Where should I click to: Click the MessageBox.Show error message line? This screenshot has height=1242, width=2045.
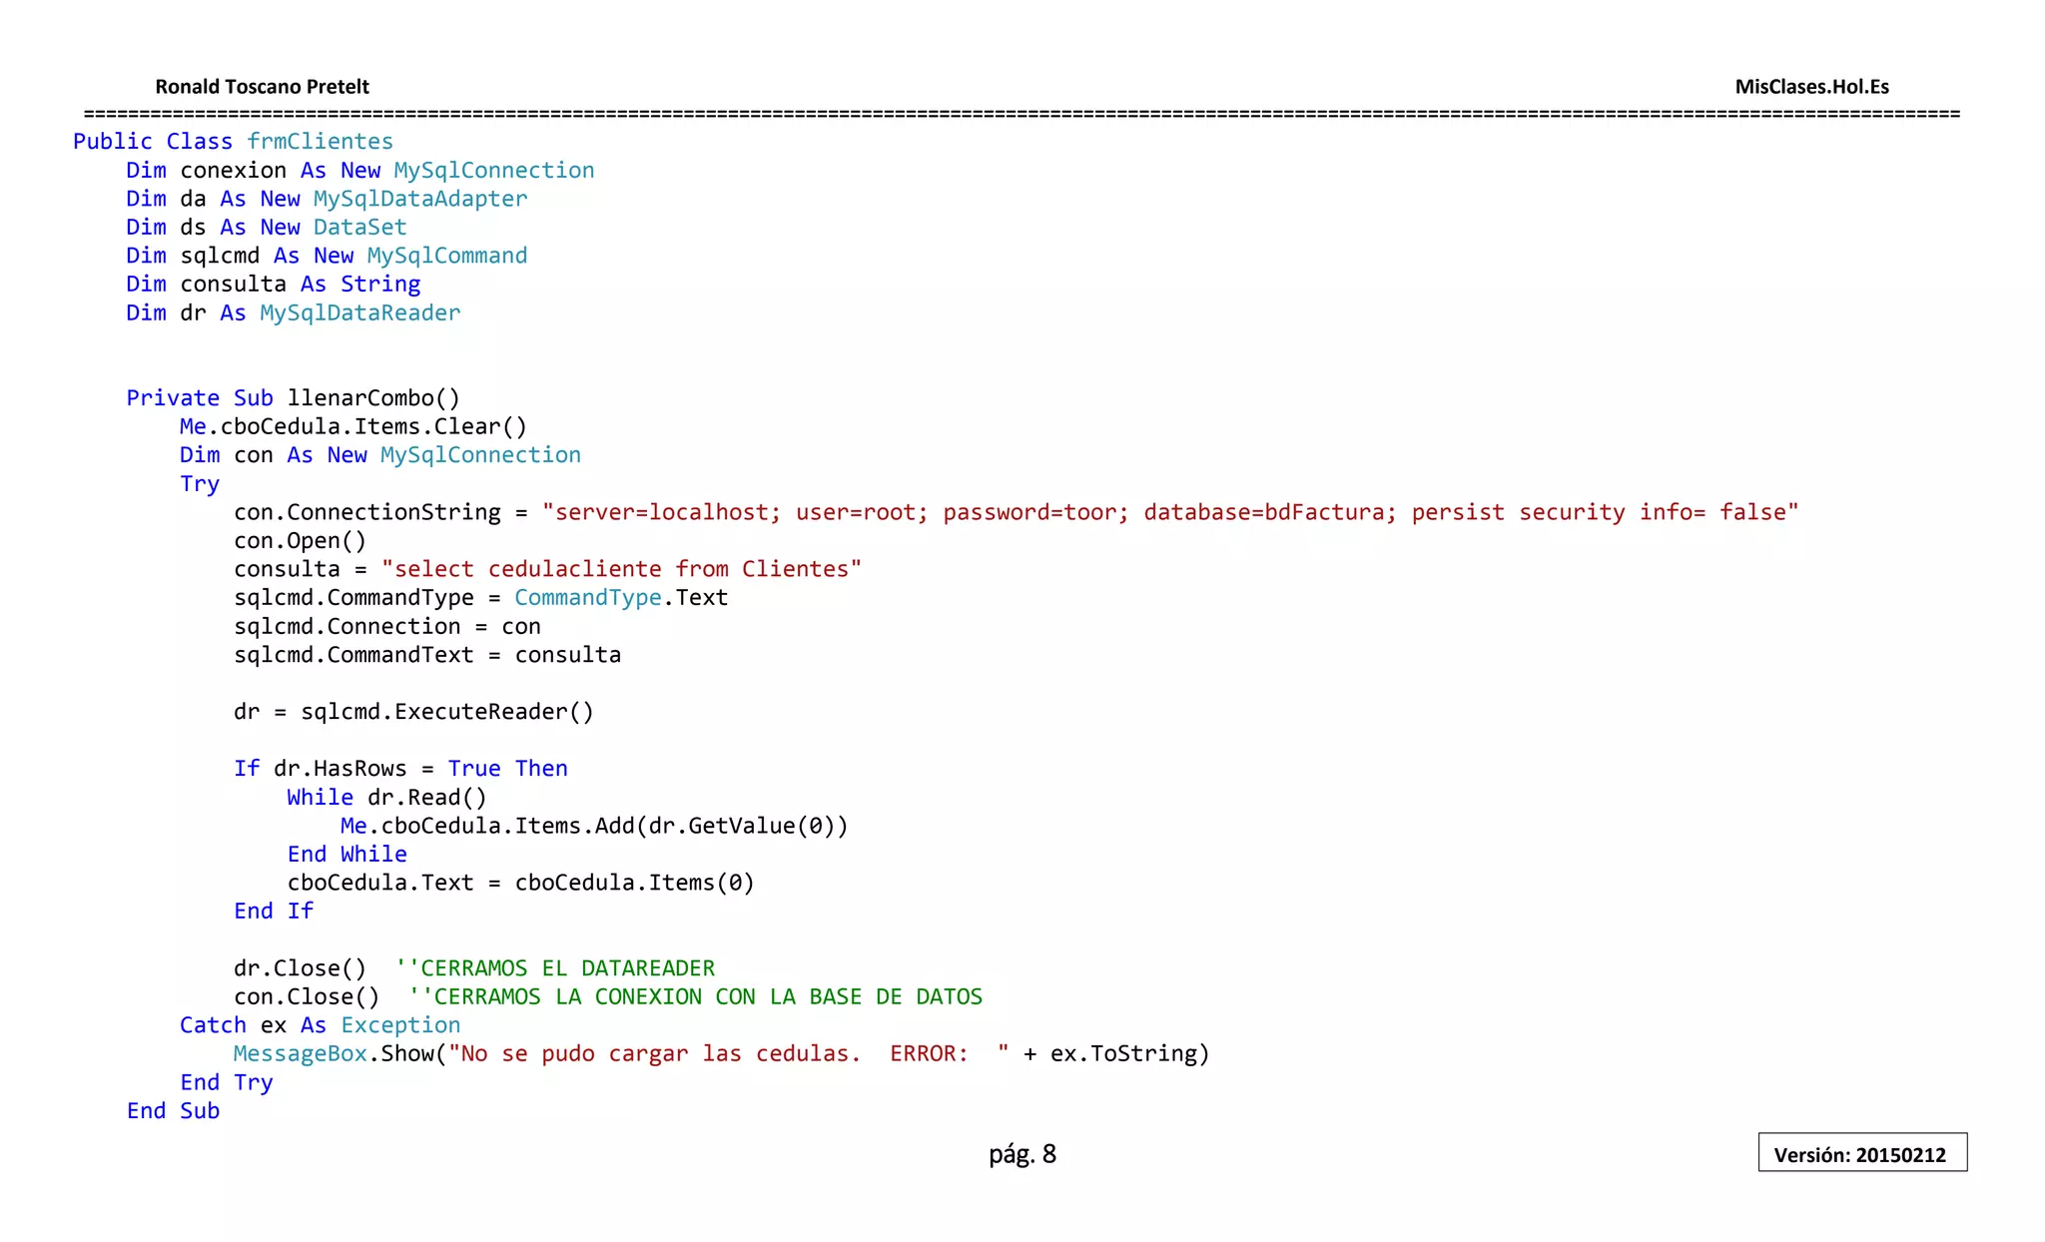click(721, 1054)
